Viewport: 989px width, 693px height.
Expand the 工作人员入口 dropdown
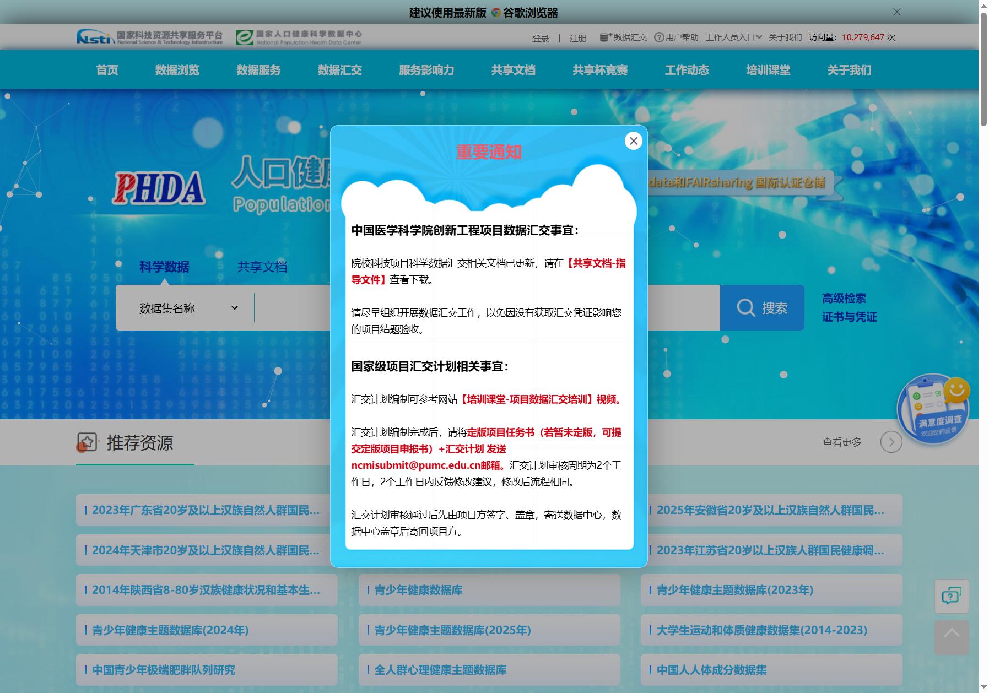click(x=733, y=37)
